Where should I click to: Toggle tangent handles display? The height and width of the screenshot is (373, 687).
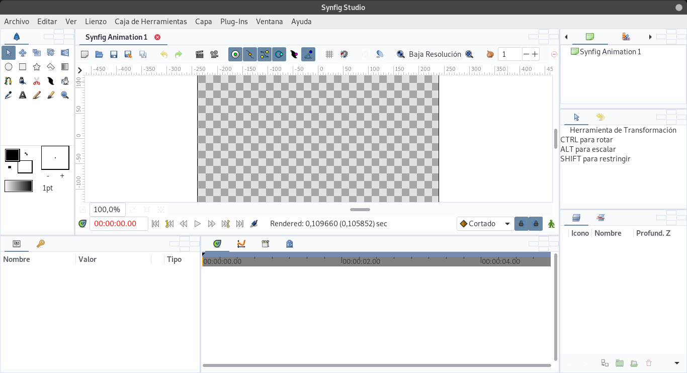pyautogui.click(x=265, y=54)
